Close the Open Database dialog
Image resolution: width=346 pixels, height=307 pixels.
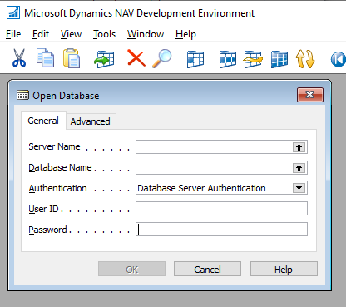coord(310,95)
